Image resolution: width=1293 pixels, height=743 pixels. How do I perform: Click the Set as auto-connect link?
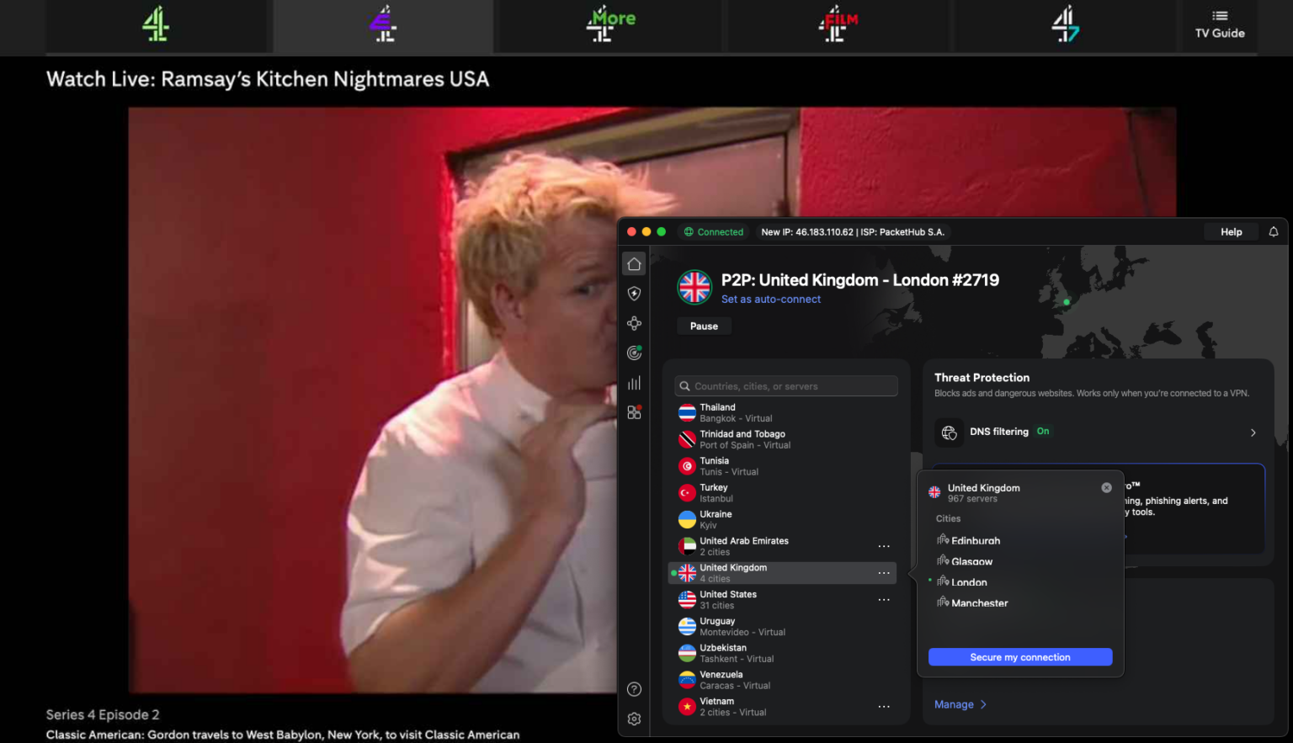[771, 300]
